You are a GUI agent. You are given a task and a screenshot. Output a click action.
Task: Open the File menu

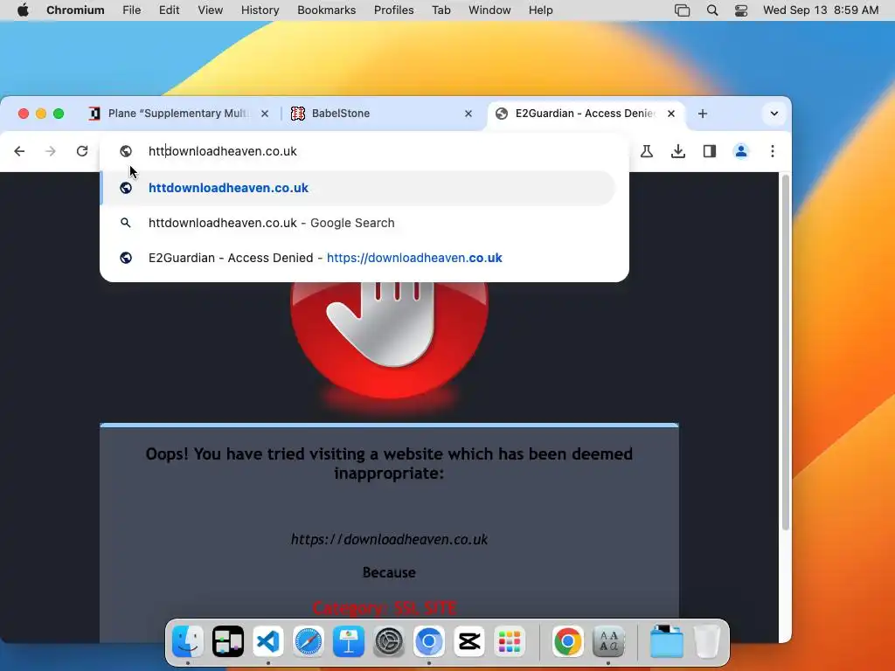click(x=132, y=10)
